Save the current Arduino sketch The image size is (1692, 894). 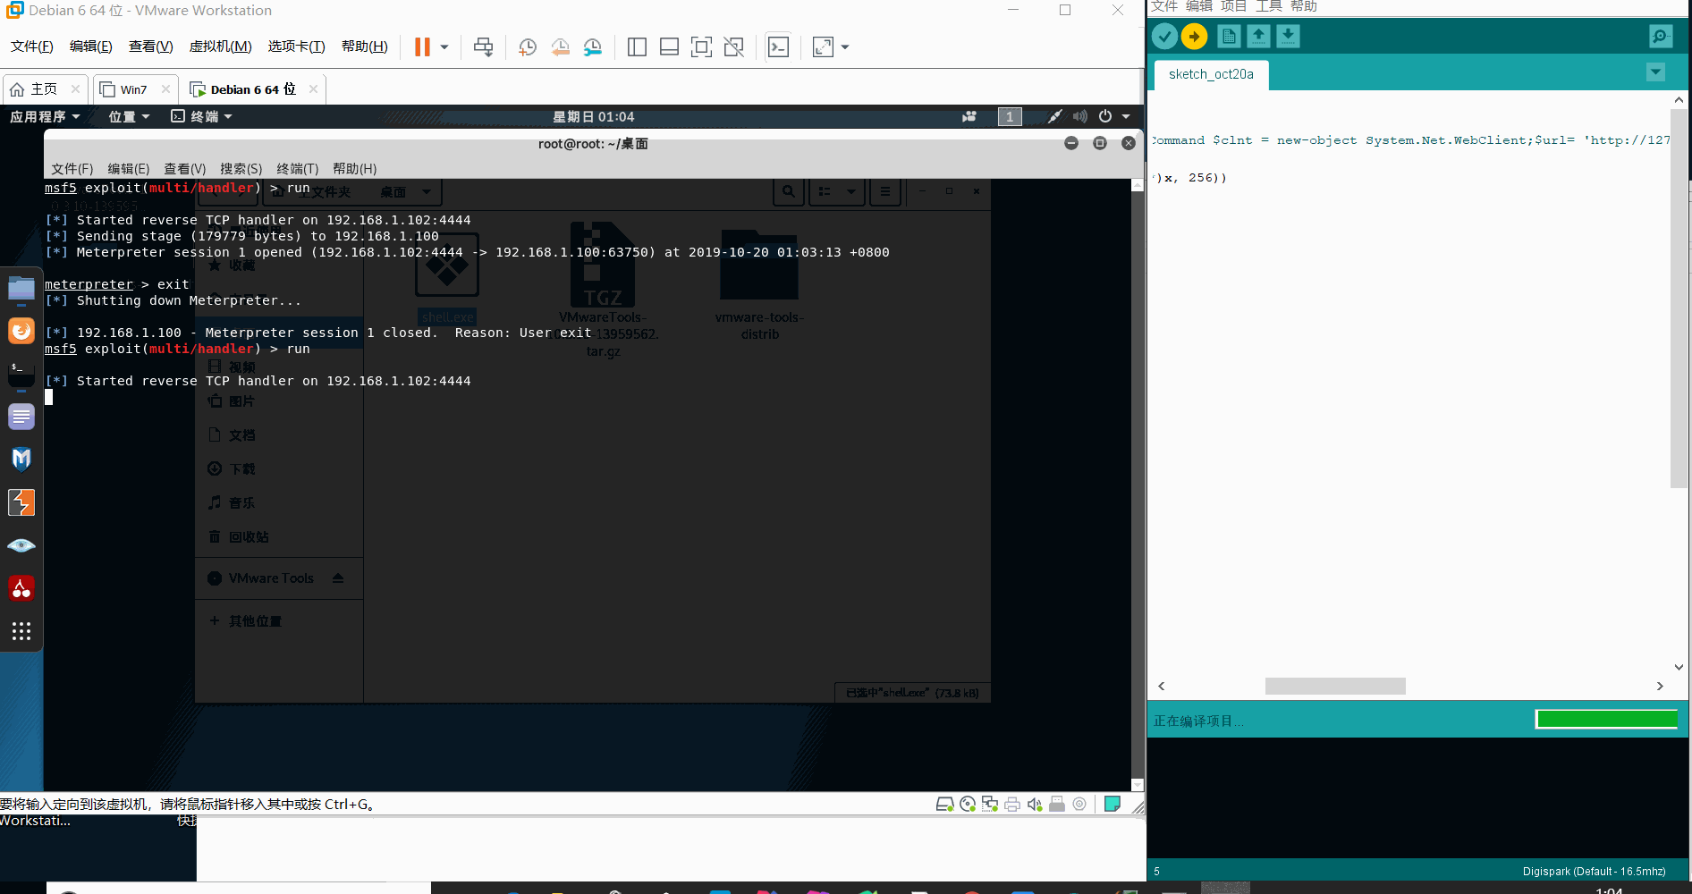pos(1288,36)
